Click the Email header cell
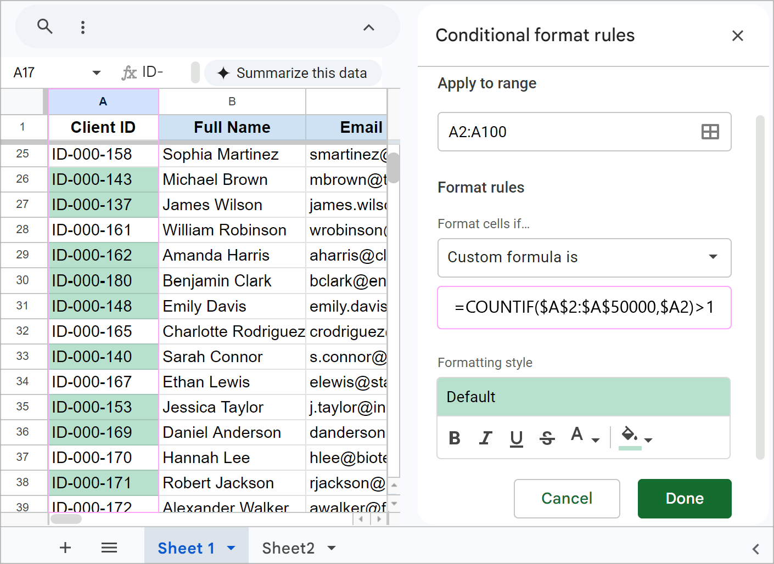 pos(346,127)
